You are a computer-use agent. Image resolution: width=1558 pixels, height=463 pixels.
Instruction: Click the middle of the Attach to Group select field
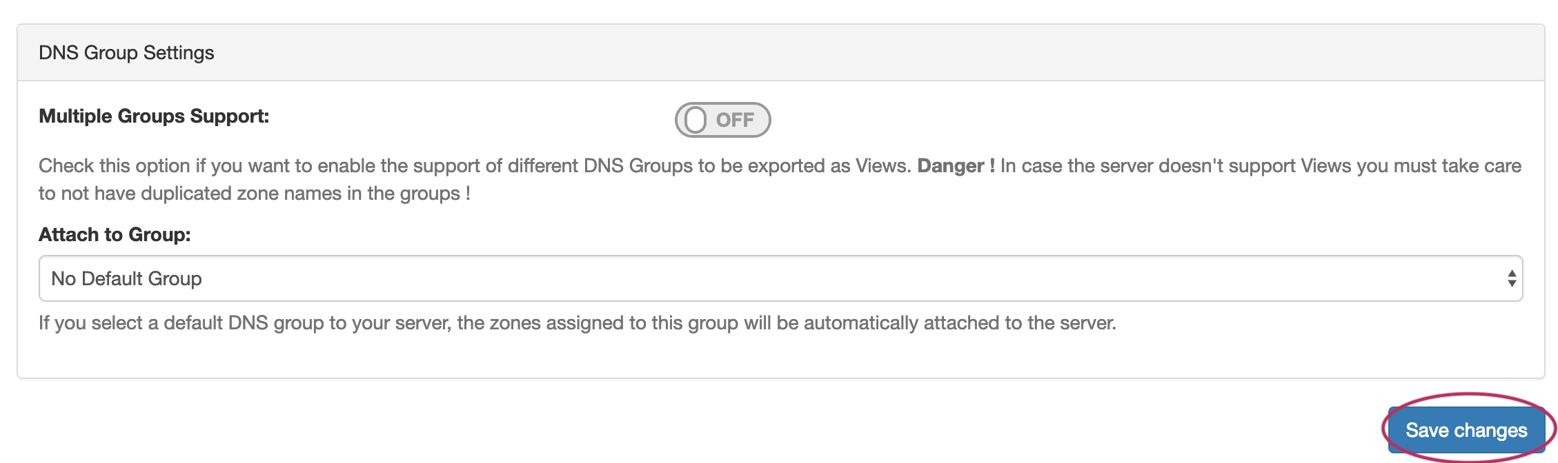(x=780, y=278)
